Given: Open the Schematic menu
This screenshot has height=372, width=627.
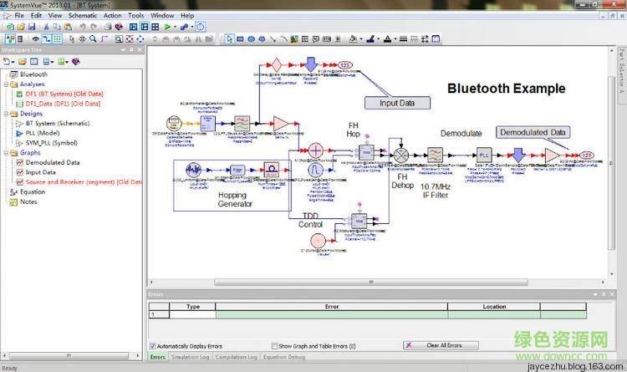Looking at the screenshot, I should point(82,15).
